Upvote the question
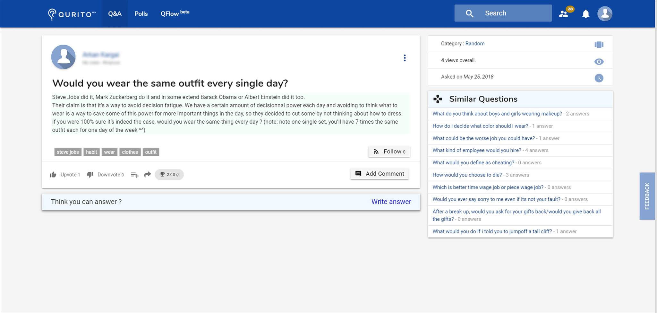Screen dimensions: 657x313 point(64,175)
